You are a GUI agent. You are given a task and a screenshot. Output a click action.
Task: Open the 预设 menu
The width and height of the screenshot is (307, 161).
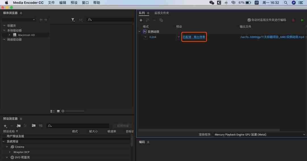pos(74,3)
